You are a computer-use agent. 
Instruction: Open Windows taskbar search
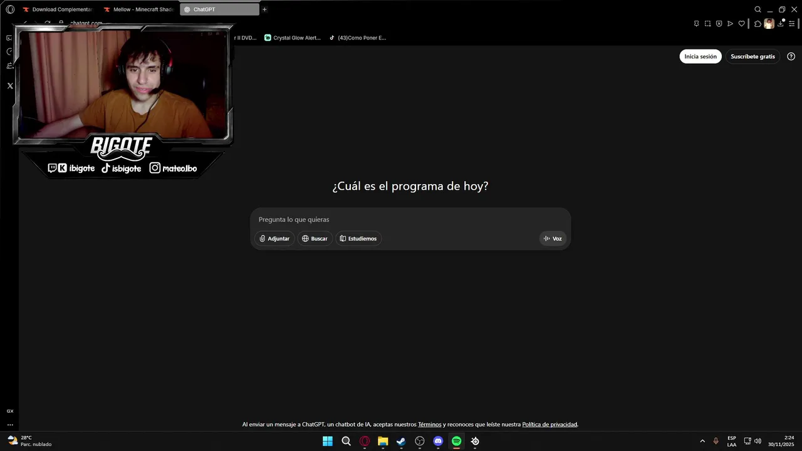pos(346,441)
